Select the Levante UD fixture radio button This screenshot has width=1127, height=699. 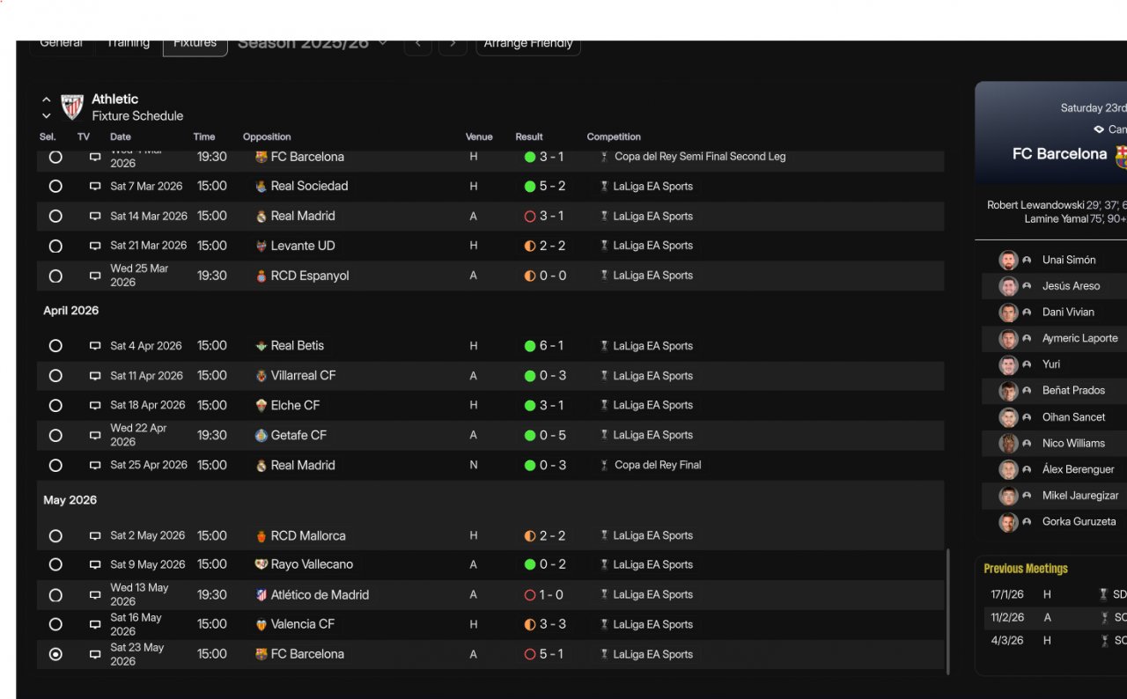pyautogui.click(x=55, y=246)
